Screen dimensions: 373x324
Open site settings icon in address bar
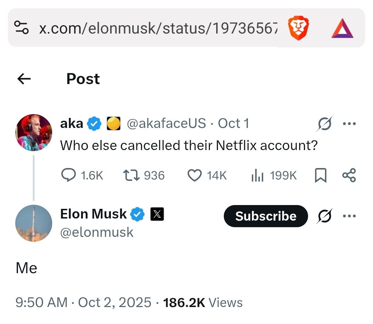coord(21,28)
